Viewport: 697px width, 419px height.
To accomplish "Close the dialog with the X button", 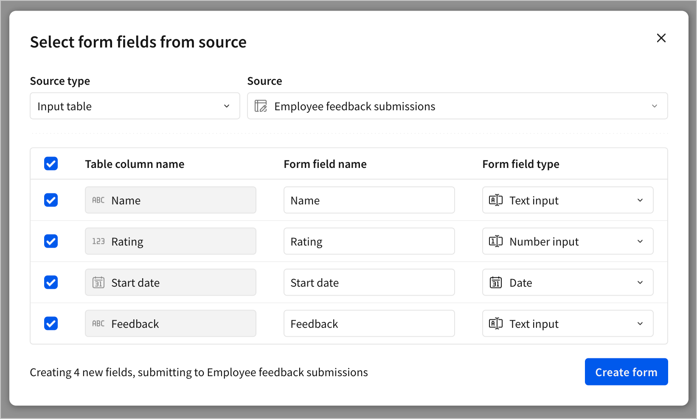I will (661, 38).
